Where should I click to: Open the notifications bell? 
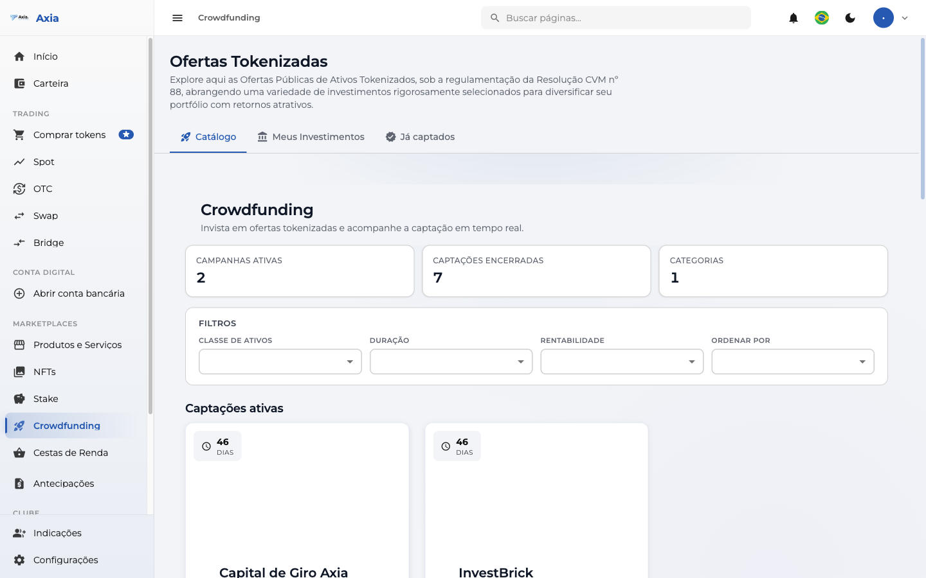point(794,18)
